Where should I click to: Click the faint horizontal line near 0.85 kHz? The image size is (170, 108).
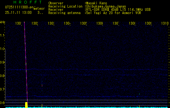tap(95, 69)
